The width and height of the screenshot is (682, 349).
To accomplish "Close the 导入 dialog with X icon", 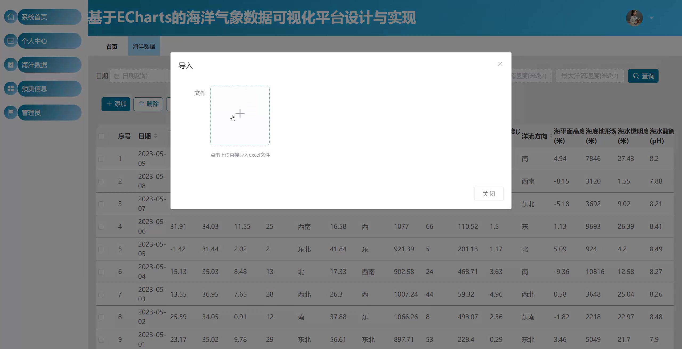I will pyautogui.click(x=500, y=64).
